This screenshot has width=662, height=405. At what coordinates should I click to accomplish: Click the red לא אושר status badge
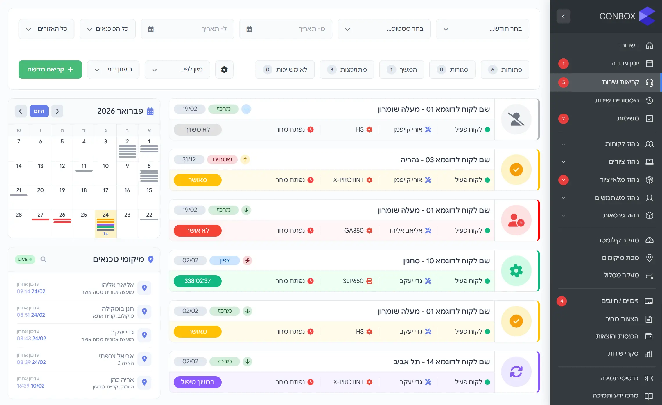click(198, 231)
